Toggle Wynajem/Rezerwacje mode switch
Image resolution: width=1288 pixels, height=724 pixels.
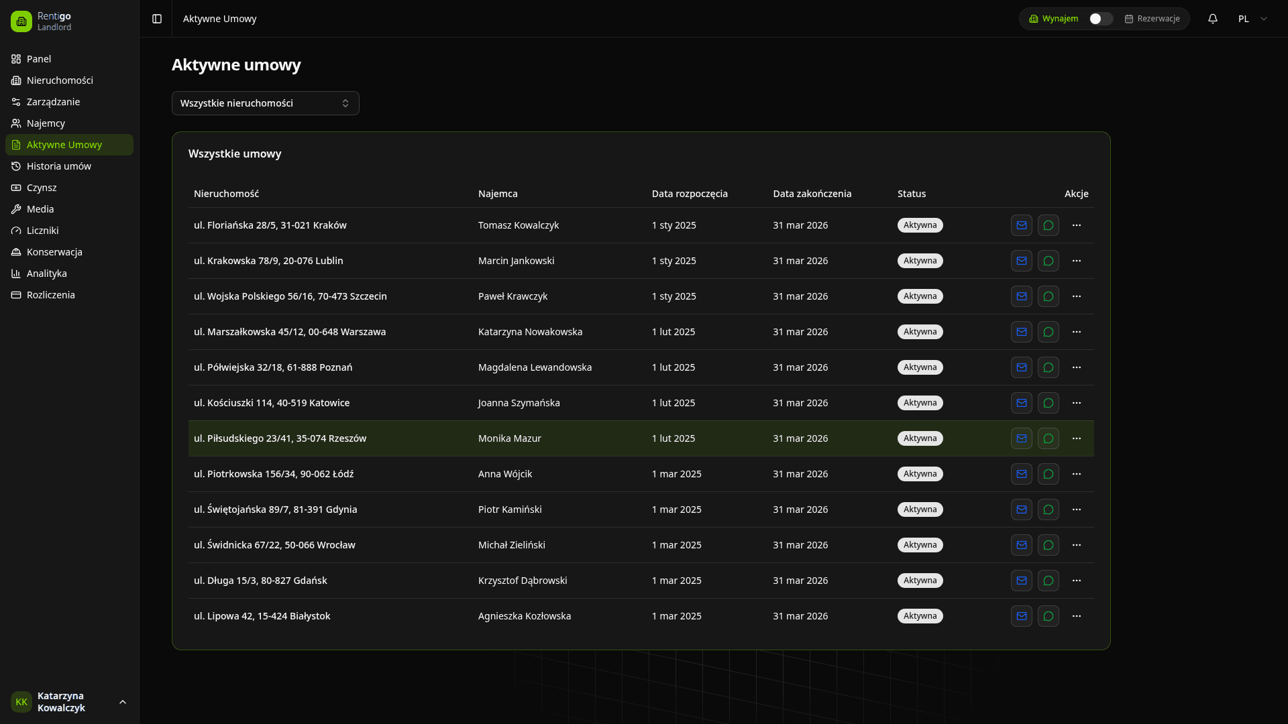(1100, 19)
